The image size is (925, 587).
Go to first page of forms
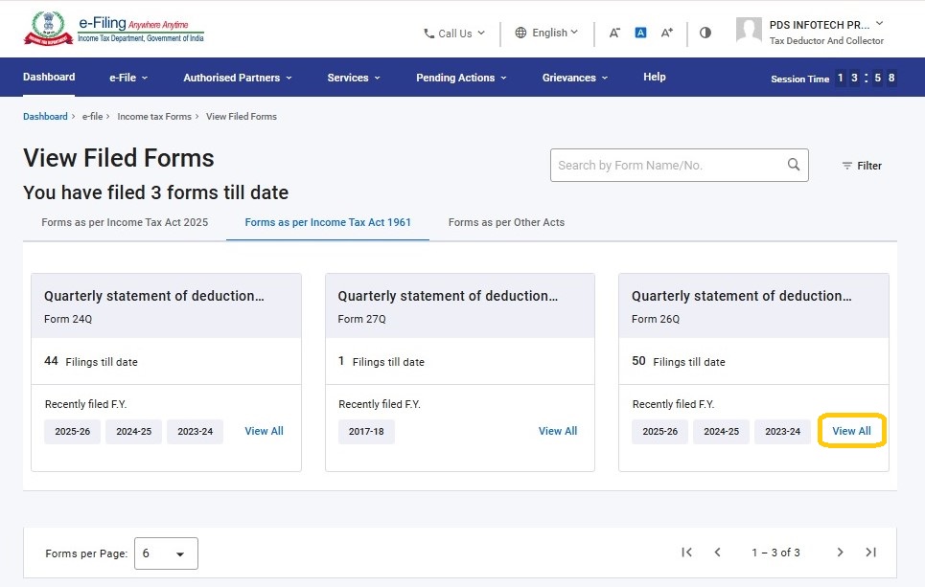click(686, 553)
